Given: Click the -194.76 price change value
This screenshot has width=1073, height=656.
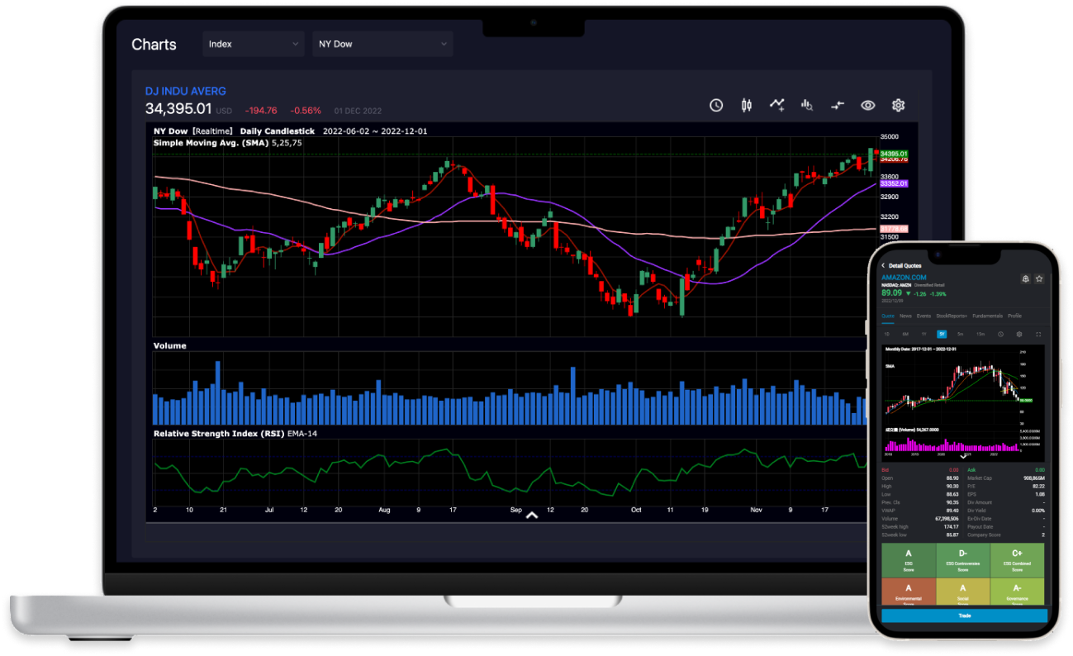Looking at the screenshot, I should tap(260, 110).
